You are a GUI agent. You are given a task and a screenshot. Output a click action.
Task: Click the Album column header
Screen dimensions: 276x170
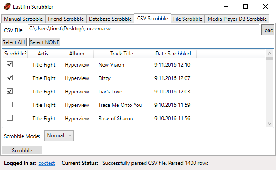tap(77, 54)
